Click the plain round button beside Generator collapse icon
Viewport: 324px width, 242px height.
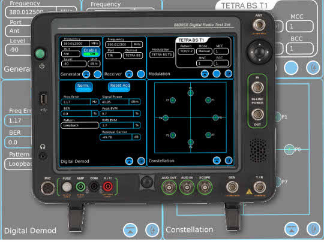coord(98,74)
